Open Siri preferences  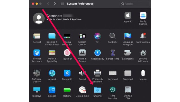point(97,36)
